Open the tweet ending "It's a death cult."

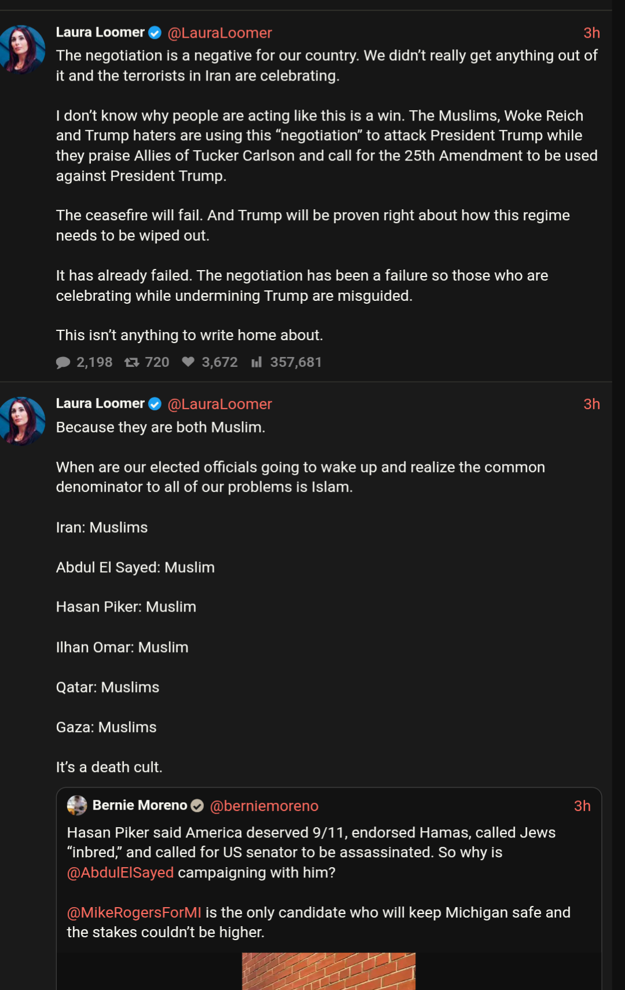point(109,767)
